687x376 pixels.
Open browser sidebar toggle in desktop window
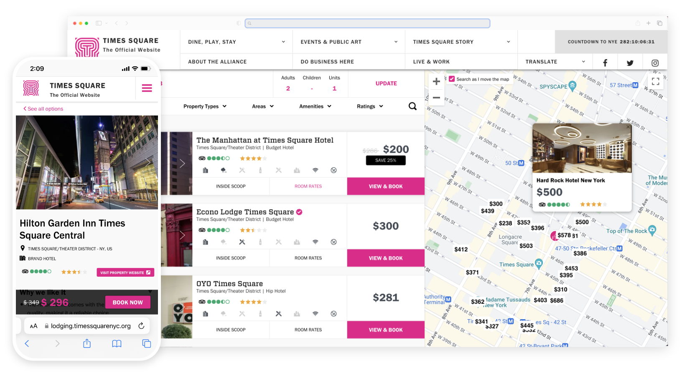click(99, 23)
